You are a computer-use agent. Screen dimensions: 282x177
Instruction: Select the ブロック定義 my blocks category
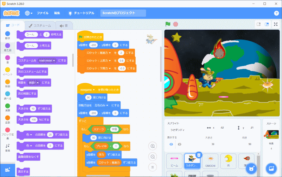click(7, 134)
